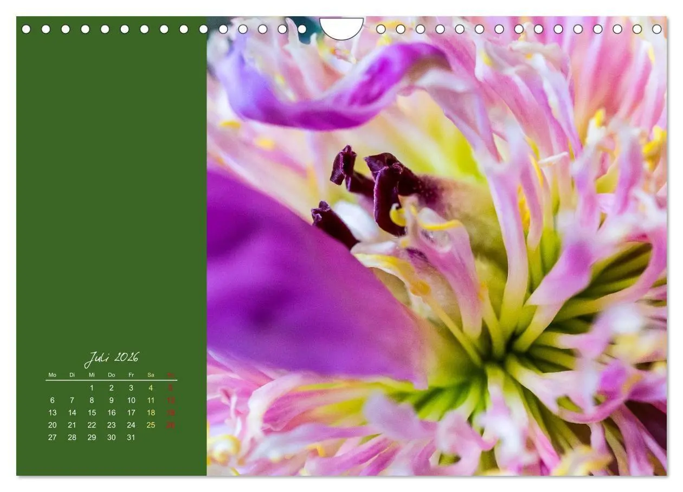The width and height of the screenshot is (683, 492).
Task: Click date 31 in the calendar
Action: tap(131, 438)
